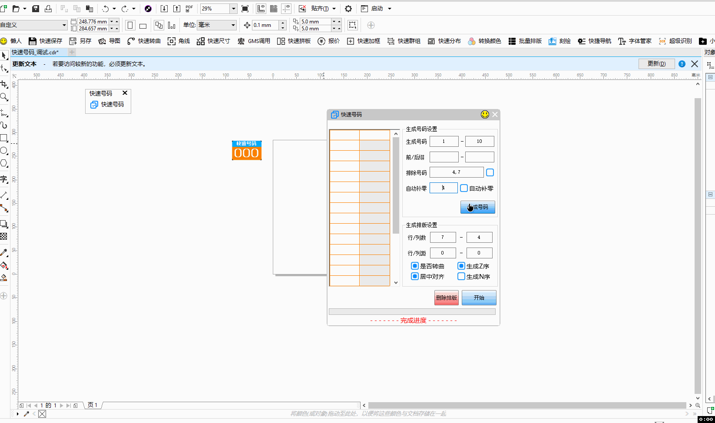The height and width of the screenshot is (423, 715).
Task: Expand the Undo history dropdown arrow
Action: point(114,9)
